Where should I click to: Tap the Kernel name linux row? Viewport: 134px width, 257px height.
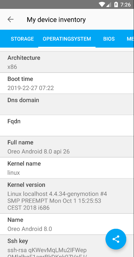click(67, 168)
